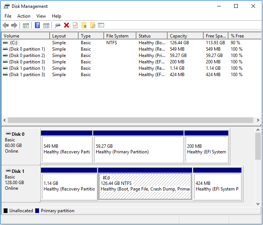Image resolution: width=263 pixels, height=225 pixels.
Task: Click the red X delete icon
Action: point(67,25)
